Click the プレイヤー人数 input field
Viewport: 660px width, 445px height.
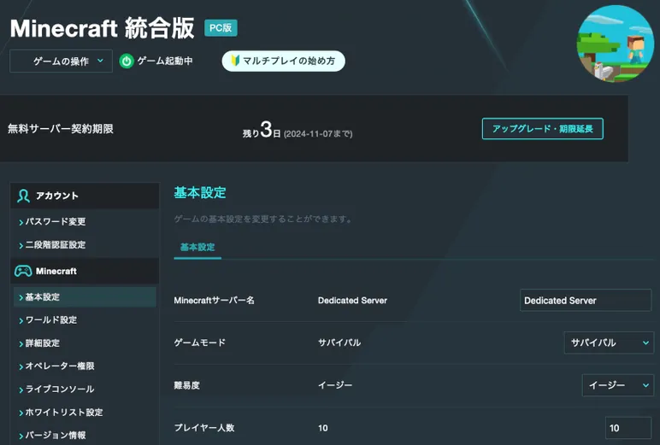pyautogui.click(x=628, y=428)
